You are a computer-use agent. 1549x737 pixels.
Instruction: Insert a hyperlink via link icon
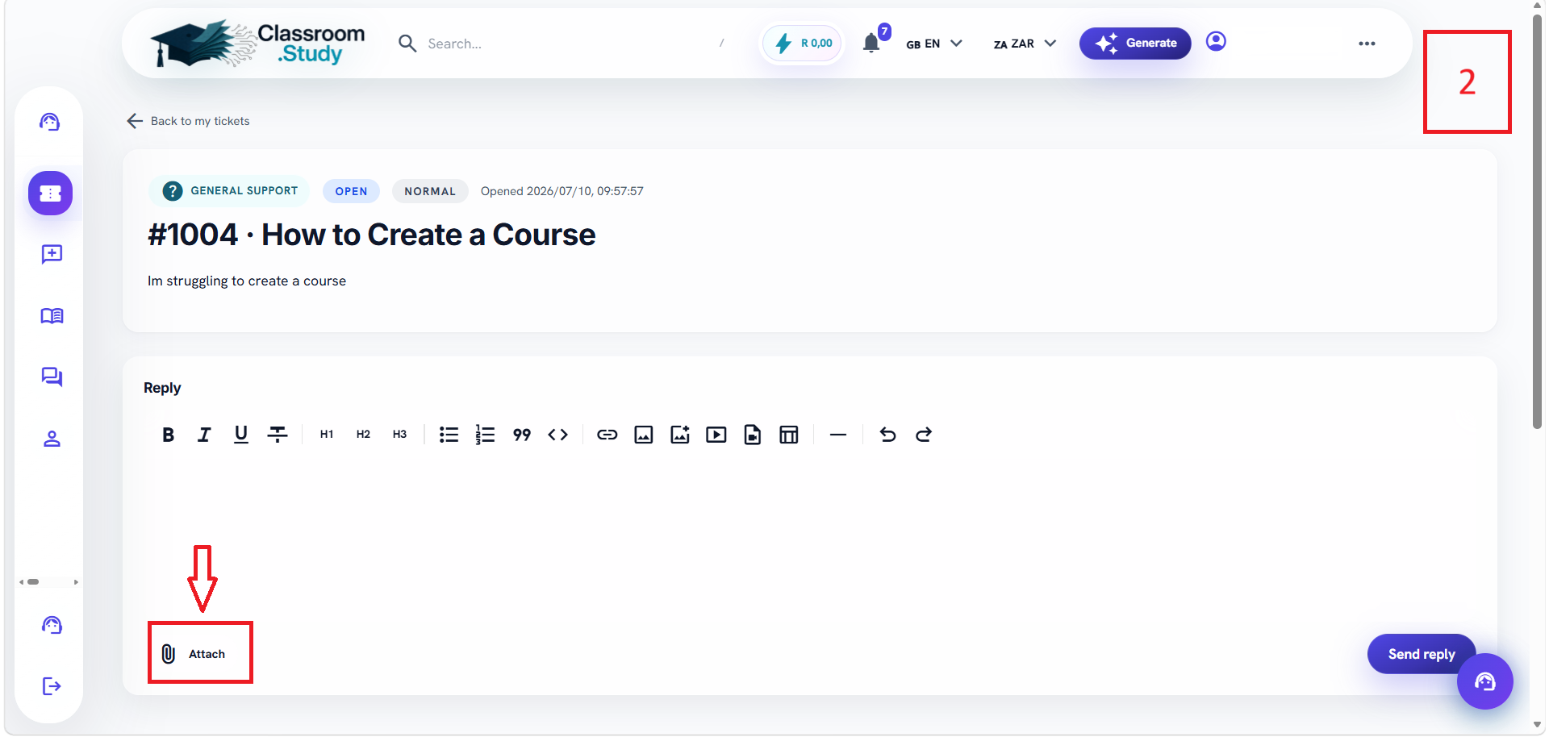tap(607, 435)
